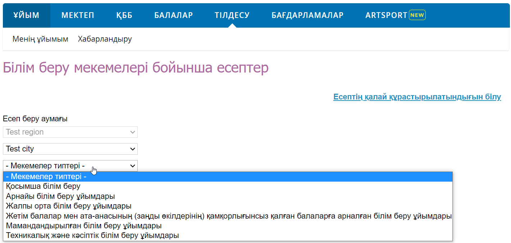Viewport: 511px width, 243px height.
Task: Open the Хабарландыру submenu link
Action: (105, 39)
